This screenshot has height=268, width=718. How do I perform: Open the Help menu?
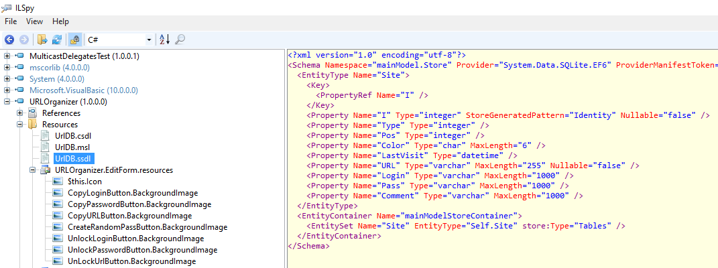(x=60, y=21)
